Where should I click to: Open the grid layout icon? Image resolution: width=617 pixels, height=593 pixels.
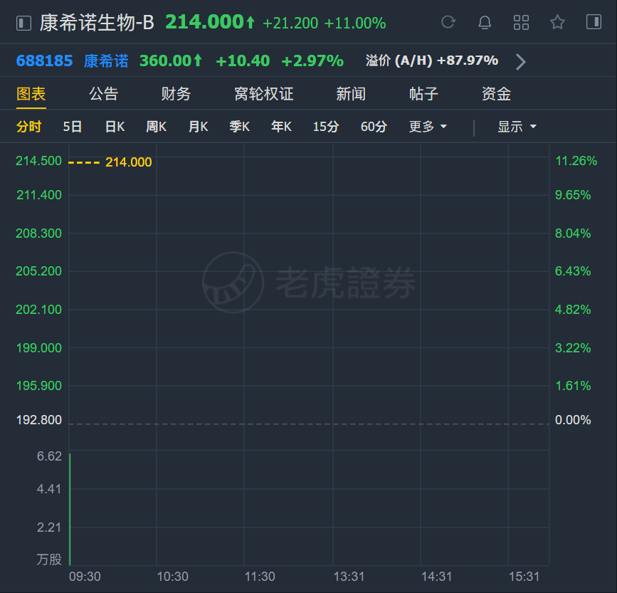point(521,23)
